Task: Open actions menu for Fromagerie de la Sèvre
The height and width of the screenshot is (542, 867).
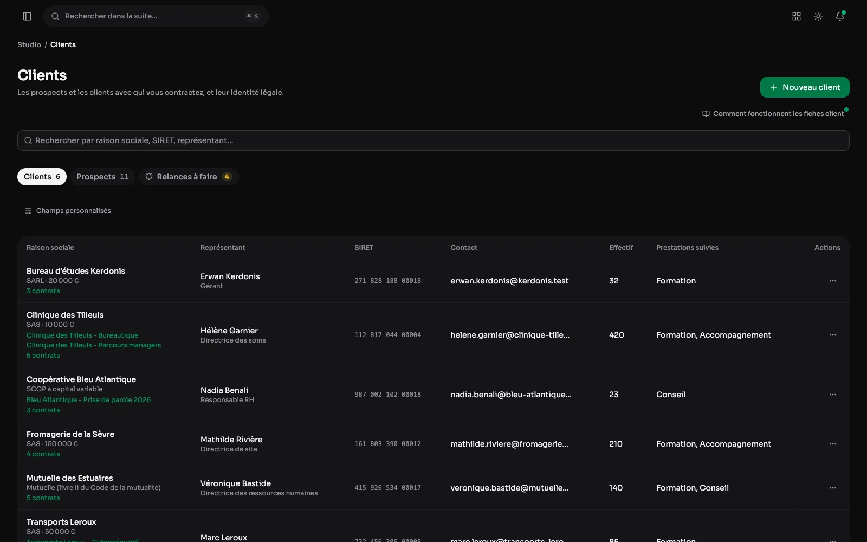Action: pyautogui.click(x=833, y=444)
